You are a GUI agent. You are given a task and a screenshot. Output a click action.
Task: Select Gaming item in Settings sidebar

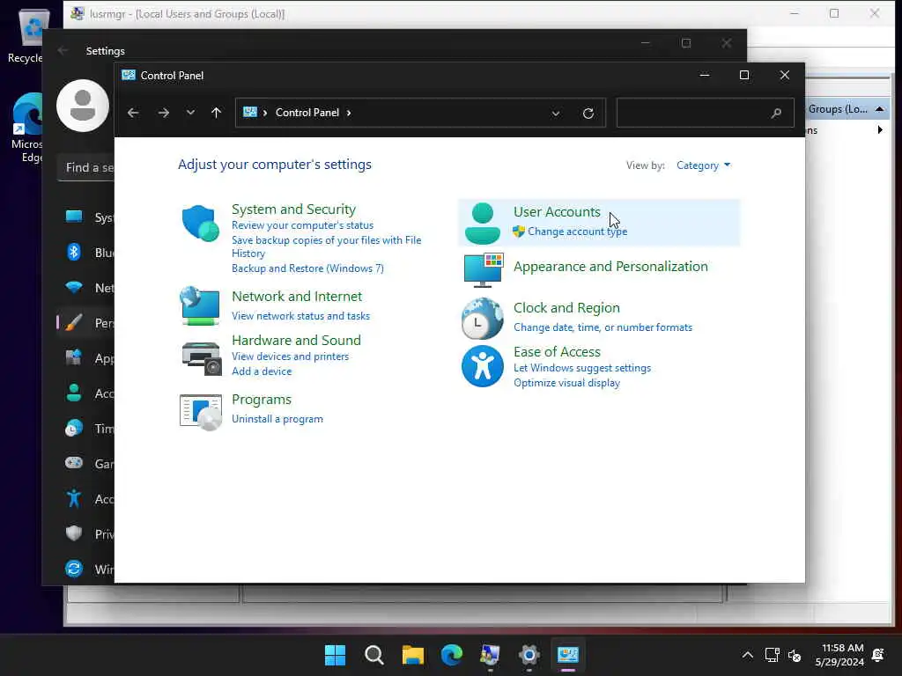pos(85,463)
